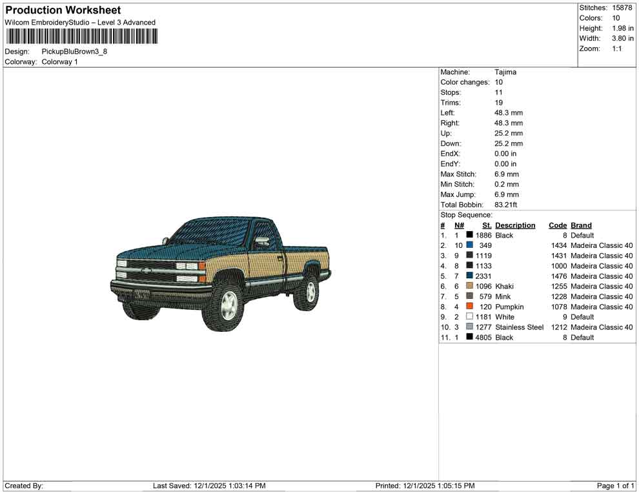Select the Black swatch in stop row 1
Image resolution: width=639 pixels, height=492 pixels.
click(469, 235)
